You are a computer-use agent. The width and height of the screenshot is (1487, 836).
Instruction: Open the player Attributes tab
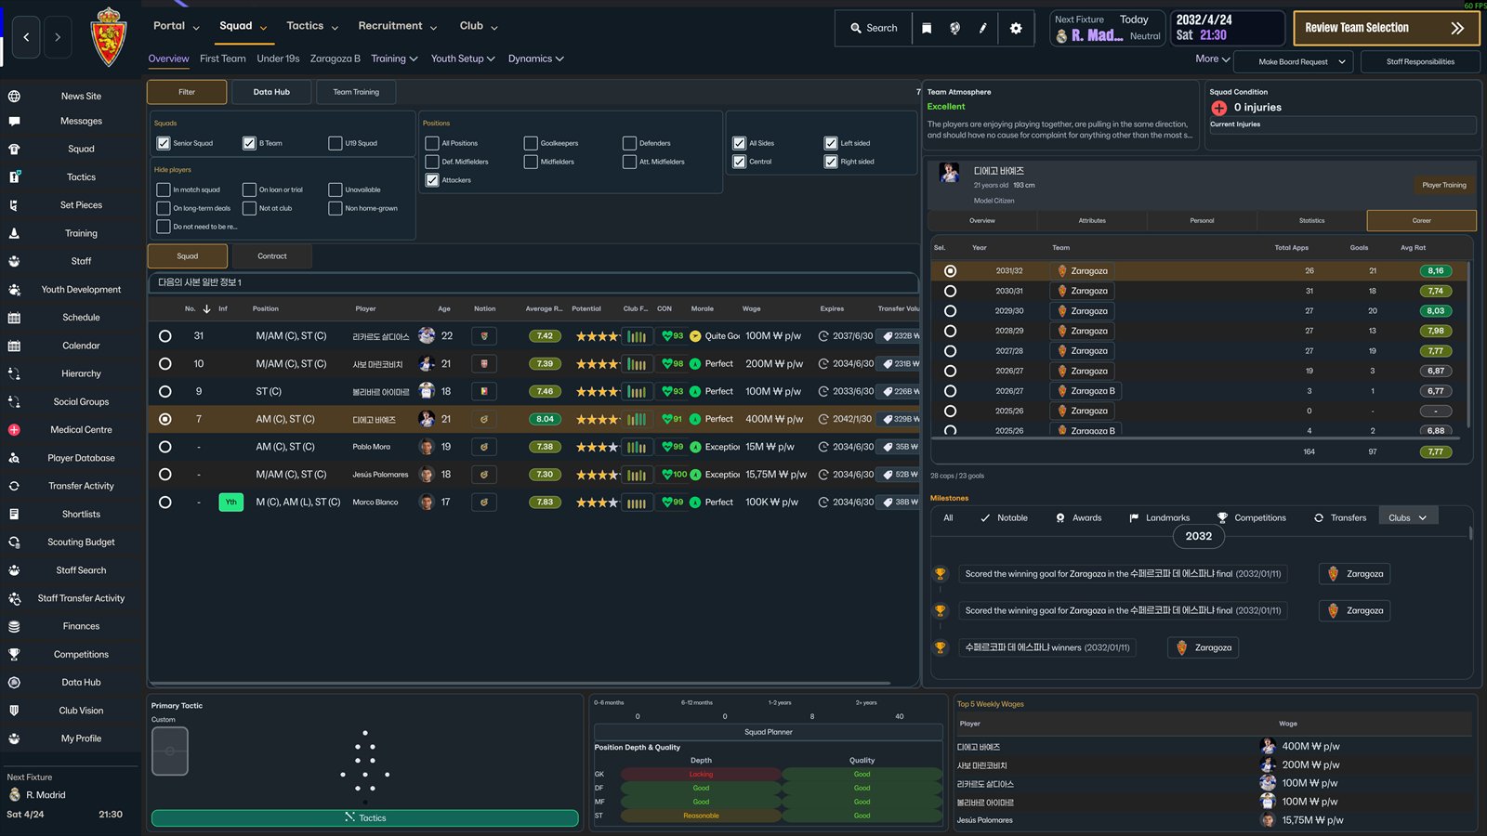click(x=1092, y=221)
